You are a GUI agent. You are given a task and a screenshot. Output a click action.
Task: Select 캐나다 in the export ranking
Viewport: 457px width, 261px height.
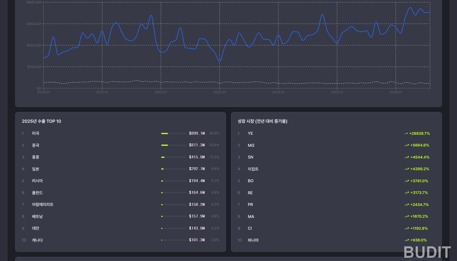pyautogui.click(x=38, y=240)
